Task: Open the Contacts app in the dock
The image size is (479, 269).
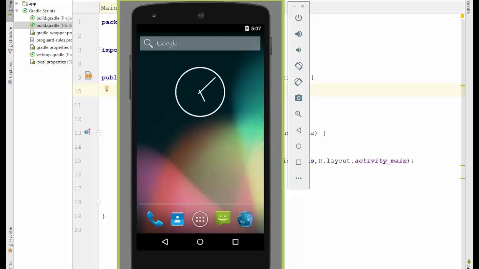Action: click(x=177, y=219)
